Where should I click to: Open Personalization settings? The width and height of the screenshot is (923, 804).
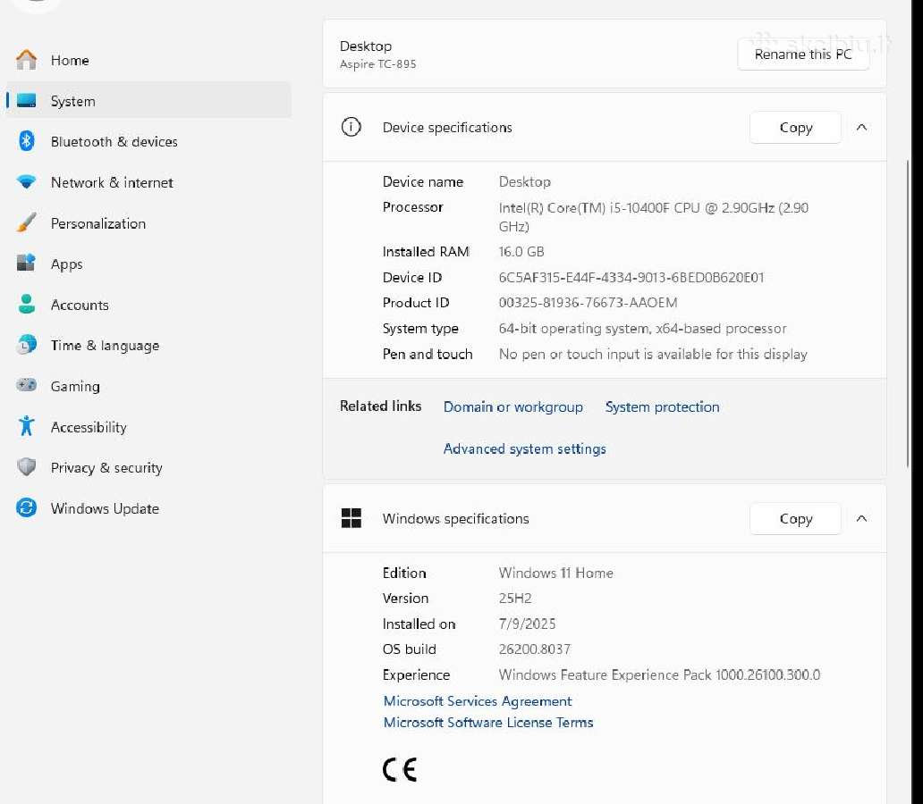pyautogui.click(x=148, y=223)
